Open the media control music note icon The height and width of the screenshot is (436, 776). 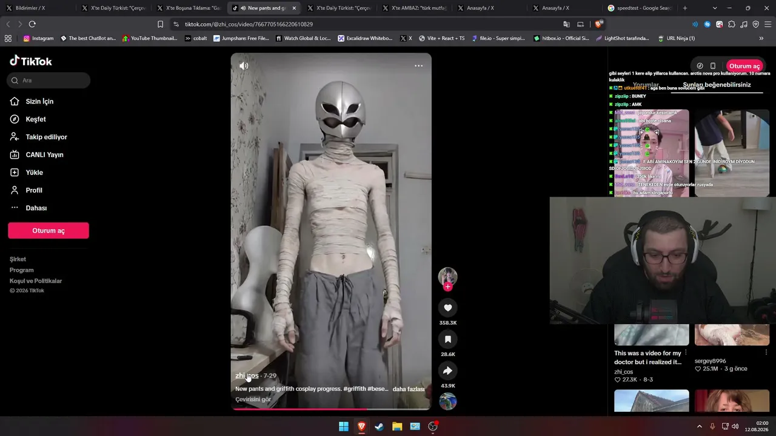click(x=744, y=24)
